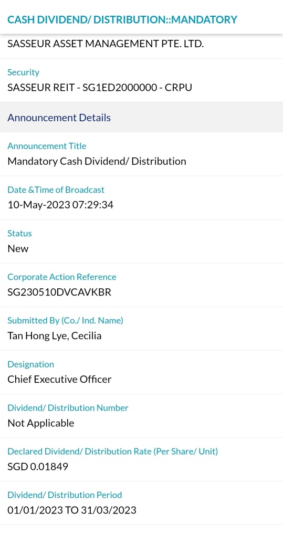Viewport: 283px width, 535px height.
Task: Select Mandatory Cash Dividend/ Distribution title value
Action: [97, 161]
